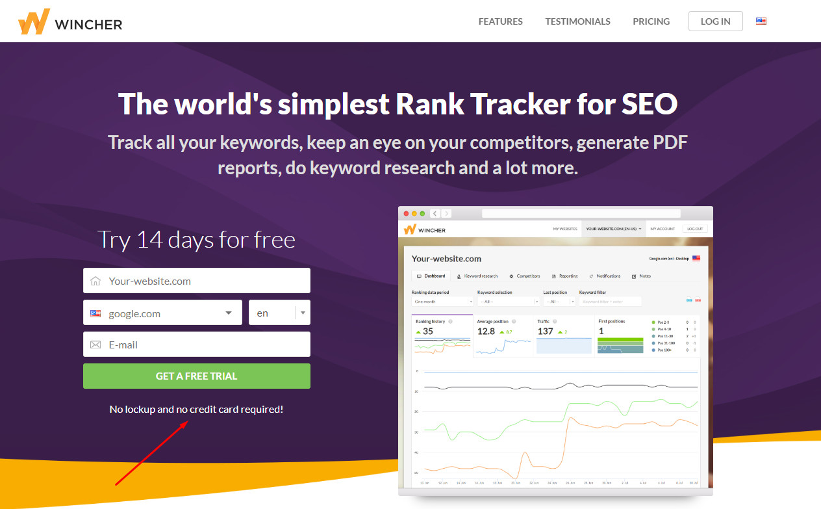821x509 pixels.
Task: Click the Wincher logo in the page header
Action: pos(70,22)
